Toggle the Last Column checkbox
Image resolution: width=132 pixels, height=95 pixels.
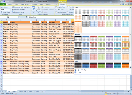click(68, 10)
